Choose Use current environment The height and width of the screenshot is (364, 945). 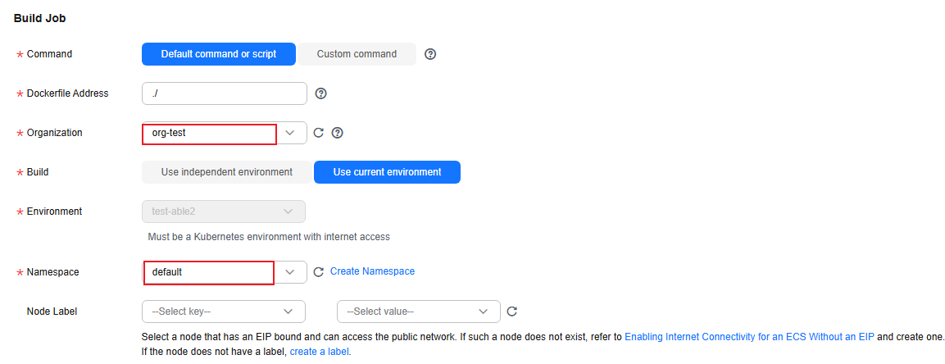pos(387,172)
